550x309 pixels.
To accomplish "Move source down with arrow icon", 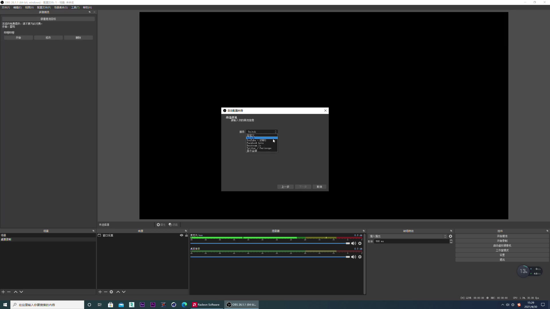I will point(124,292).
